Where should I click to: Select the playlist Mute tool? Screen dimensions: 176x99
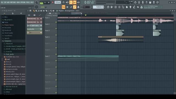tap(41, 11)
